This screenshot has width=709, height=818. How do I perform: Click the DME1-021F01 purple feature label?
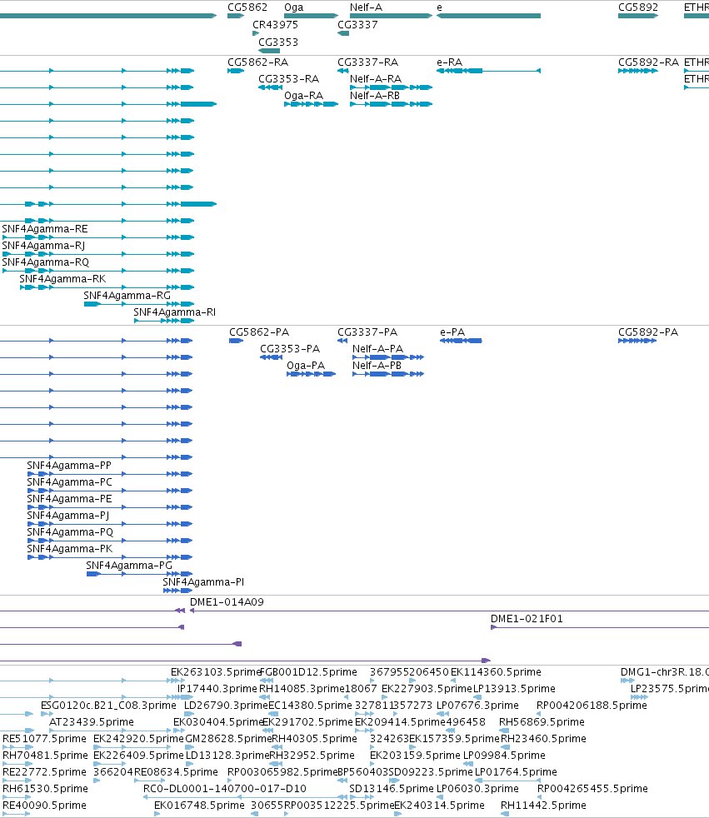coord(527,619)
